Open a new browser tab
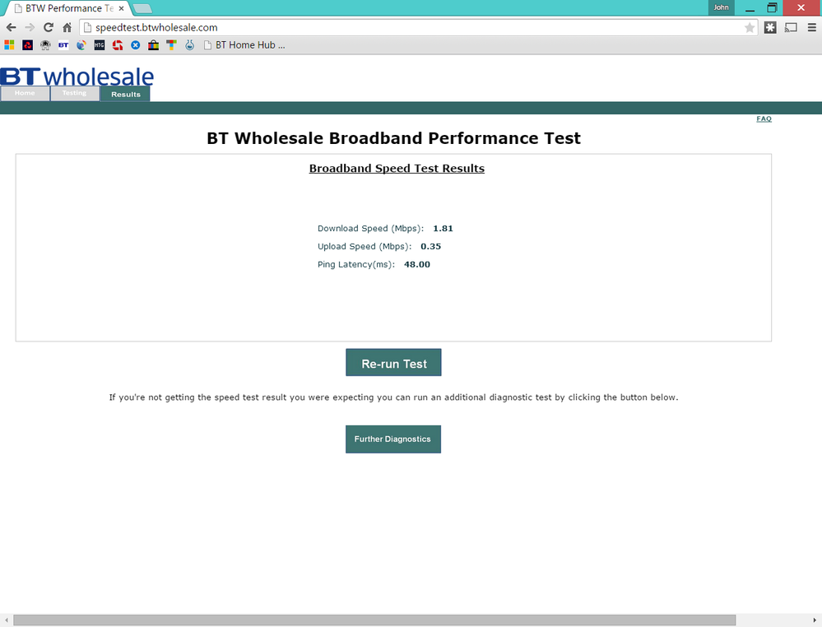Image resolution: width=822 pixels, height=627 pixels. click(142, 8)
